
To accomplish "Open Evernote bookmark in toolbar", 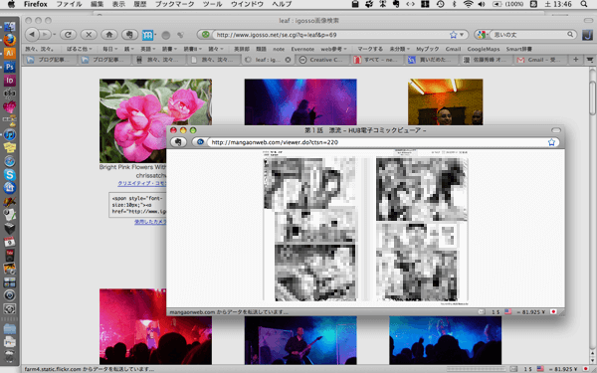I will (x=302, y=49).
